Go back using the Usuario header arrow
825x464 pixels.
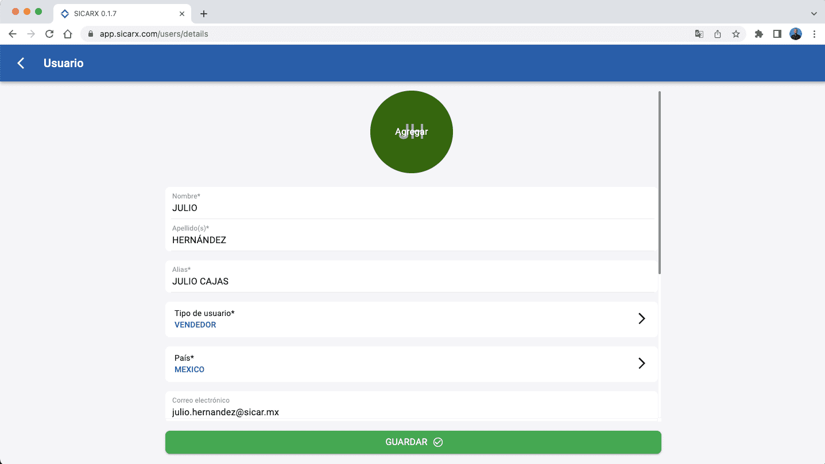[x=21, y=63]
